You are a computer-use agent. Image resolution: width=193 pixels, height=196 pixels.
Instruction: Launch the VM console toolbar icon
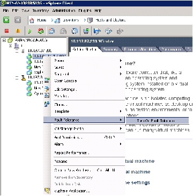point(86,31)
